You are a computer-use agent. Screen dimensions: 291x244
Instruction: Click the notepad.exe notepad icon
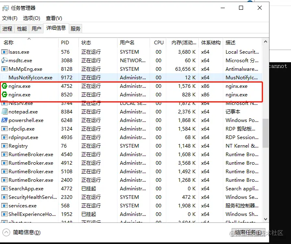[4, 111]
